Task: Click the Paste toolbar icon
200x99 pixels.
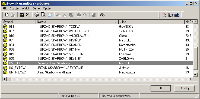Action: [71, 15]
